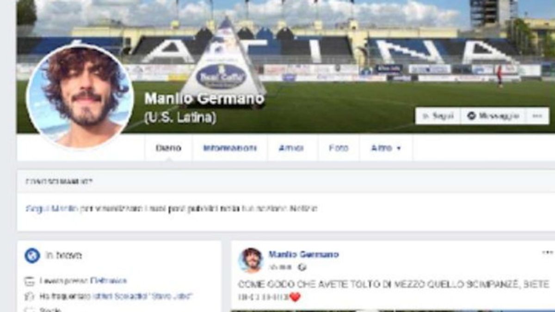Click the small avatar on the post
The image size is (555, 312).
pos(251,260)
